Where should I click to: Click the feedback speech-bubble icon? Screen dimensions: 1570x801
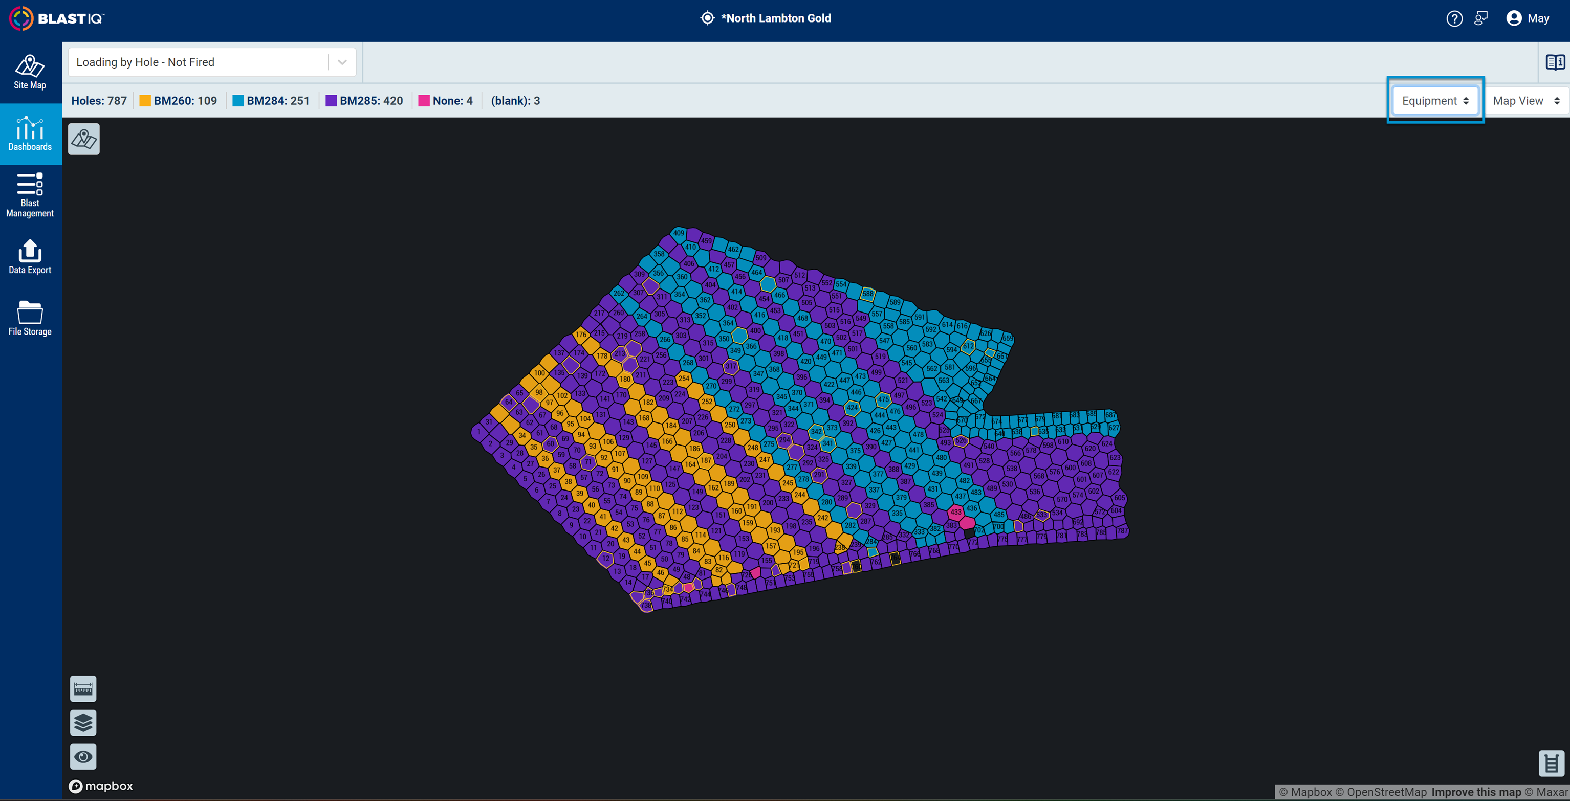(x=1481, y=18)
